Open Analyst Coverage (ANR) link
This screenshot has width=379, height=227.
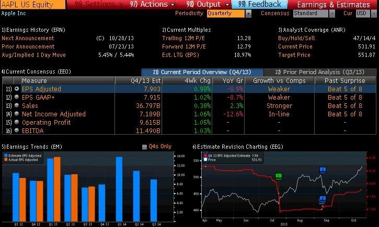[x=312, y=30]
